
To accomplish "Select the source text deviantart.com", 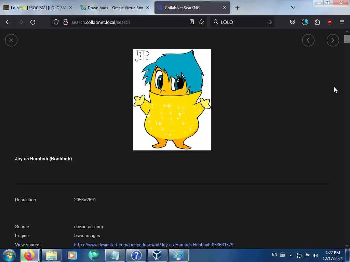I will (89, 227).
